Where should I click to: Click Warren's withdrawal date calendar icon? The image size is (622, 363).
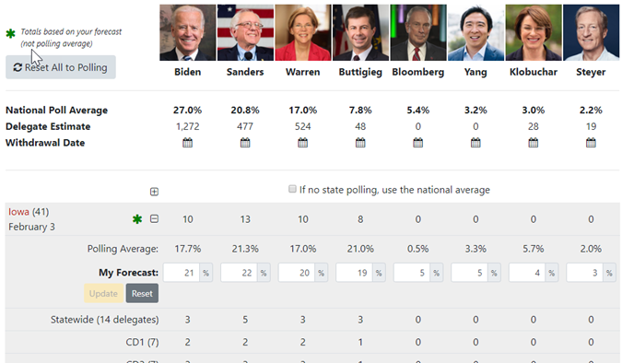pyautogui.click(x=302, y=143)
